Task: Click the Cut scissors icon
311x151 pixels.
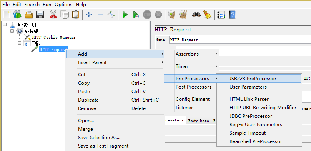Action: [53, 15]
